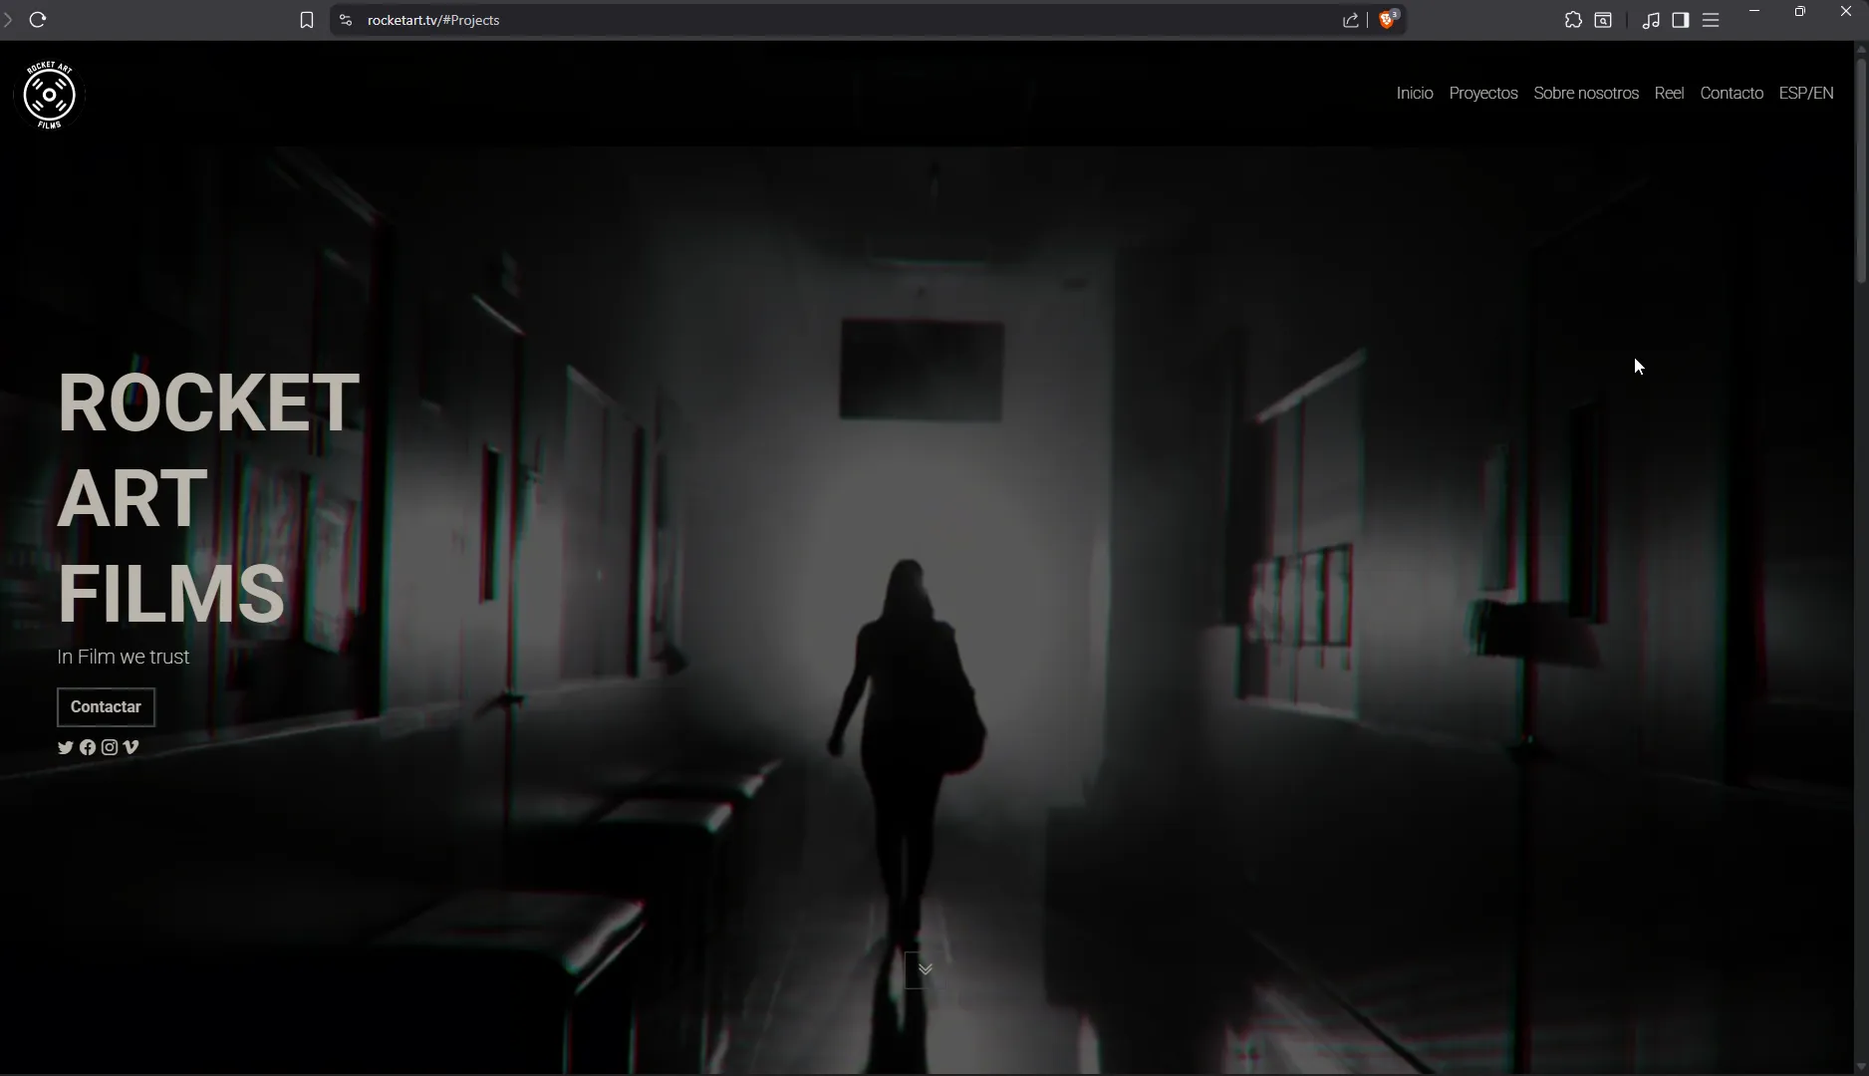This screenshot has height=1076, width=1869.
Task: Toggle the browser sidebar panel
Action: (x=1680, y=20)
